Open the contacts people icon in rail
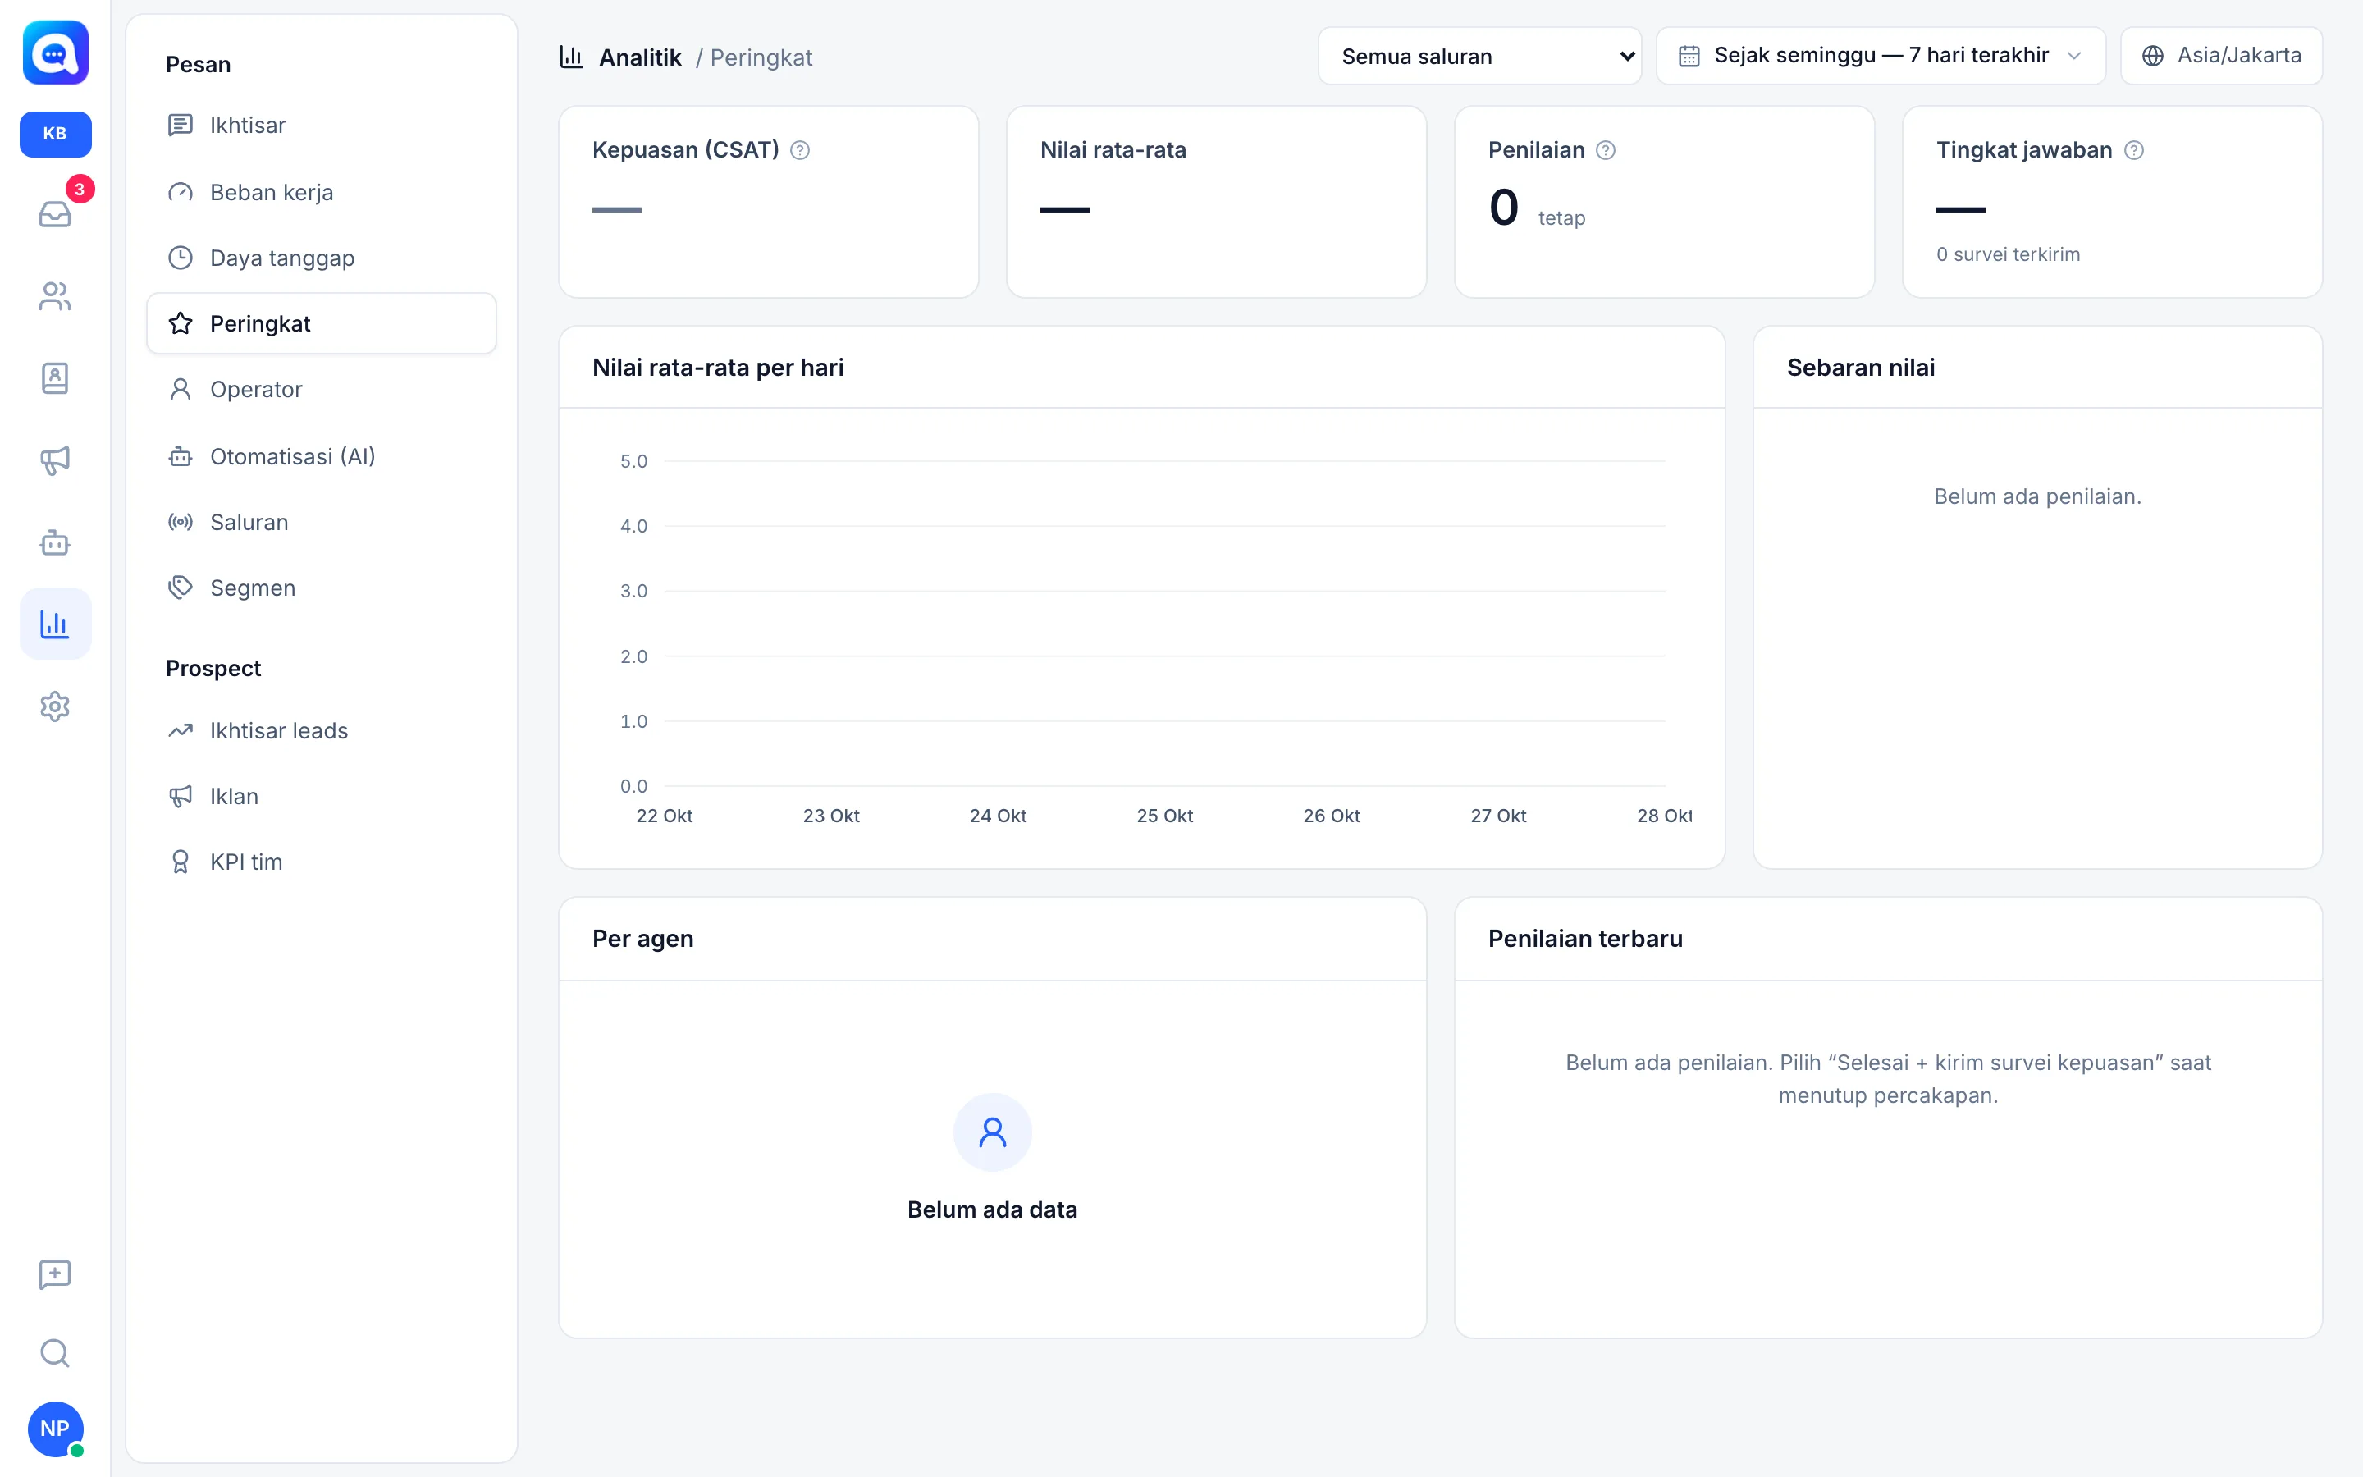Image resolution: width=2363 pixels, height=1477 pixels. pyautogui.click(x=56, y=296)
